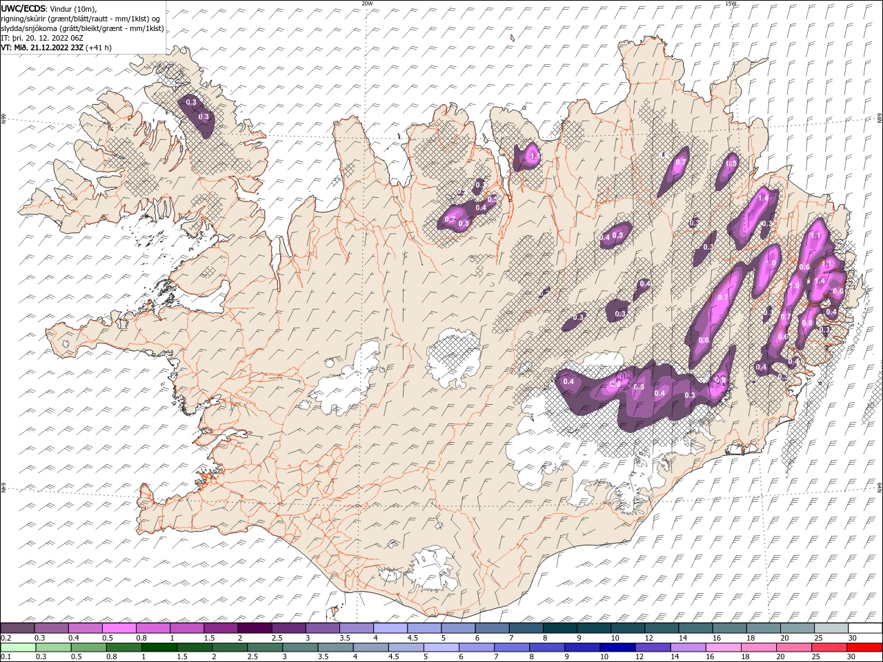Choose the darkest purple swatch labeled 2 in top row
Viewport: 883px width, 662px height.
coord(255,628)
